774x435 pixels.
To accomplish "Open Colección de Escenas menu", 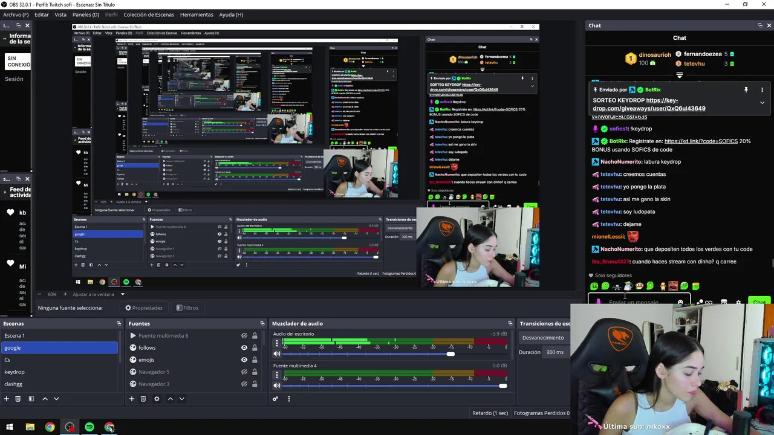I will pos(149,14).
